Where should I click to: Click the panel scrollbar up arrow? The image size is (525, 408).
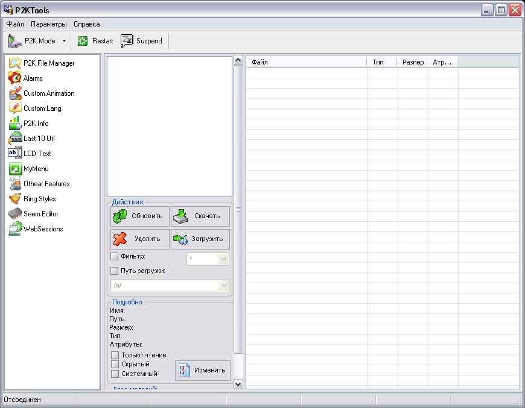tap(238, 60)
